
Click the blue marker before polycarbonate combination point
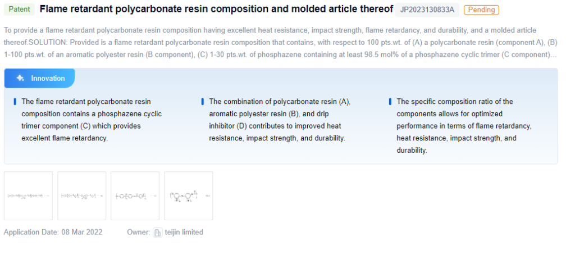[x=202, y=102]
